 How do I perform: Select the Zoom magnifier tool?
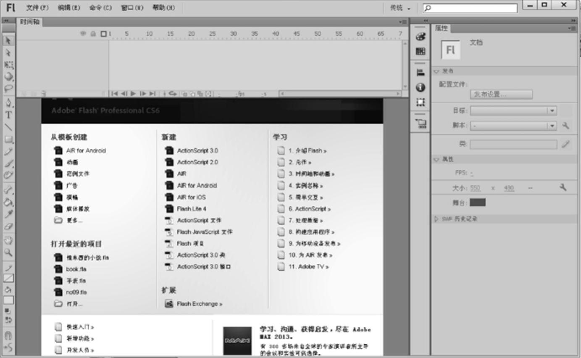pos(8,253)
